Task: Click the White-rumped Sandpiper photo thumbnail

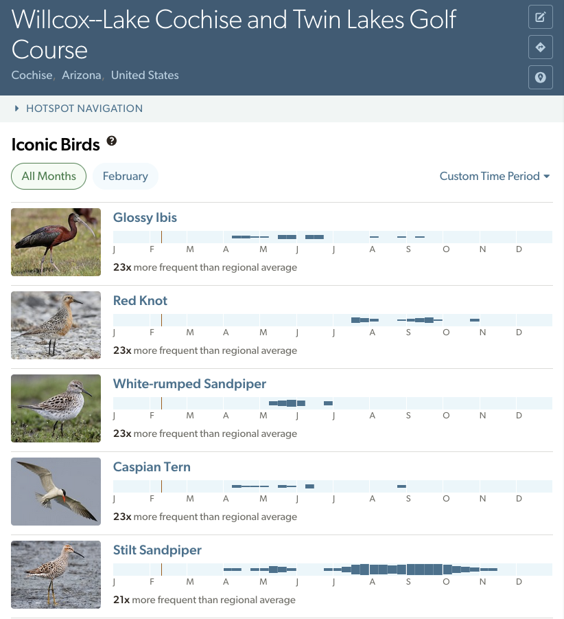Action: 56,408
